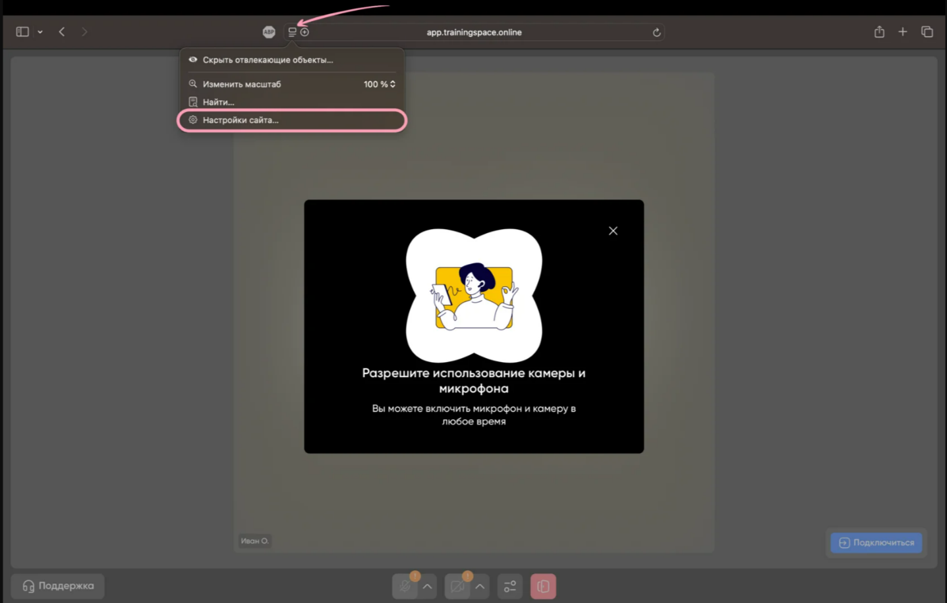Toggle the muted microphone button
947x603 pixels.
[x=405, y=586]
